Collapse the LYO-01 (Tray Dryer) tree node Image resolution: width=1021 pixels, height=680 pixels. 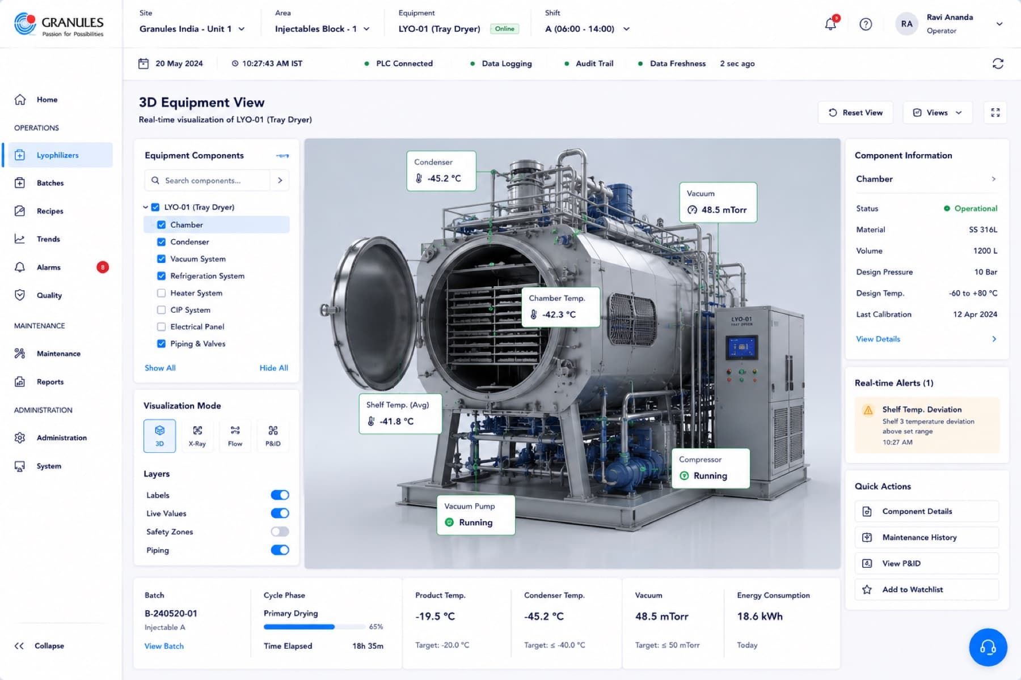point(146,207)
